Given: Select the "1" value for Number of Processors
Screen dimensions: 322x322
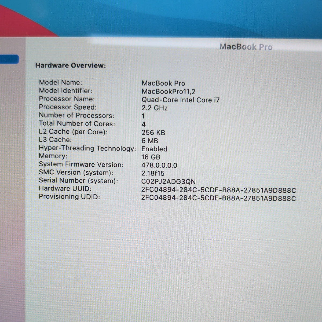Looking at the screenshot, I should (143, 116).
